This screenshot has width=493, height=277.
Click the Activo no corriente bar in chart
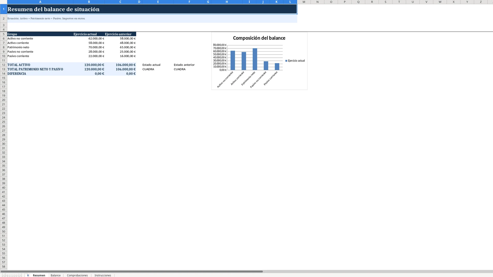coord(233,60)
